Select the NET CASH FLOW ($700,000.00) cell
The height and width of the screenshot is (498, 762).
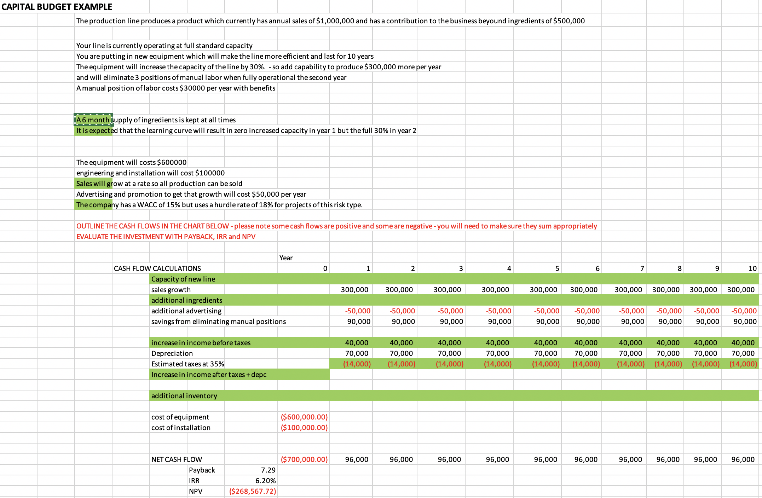pos(304,459)
